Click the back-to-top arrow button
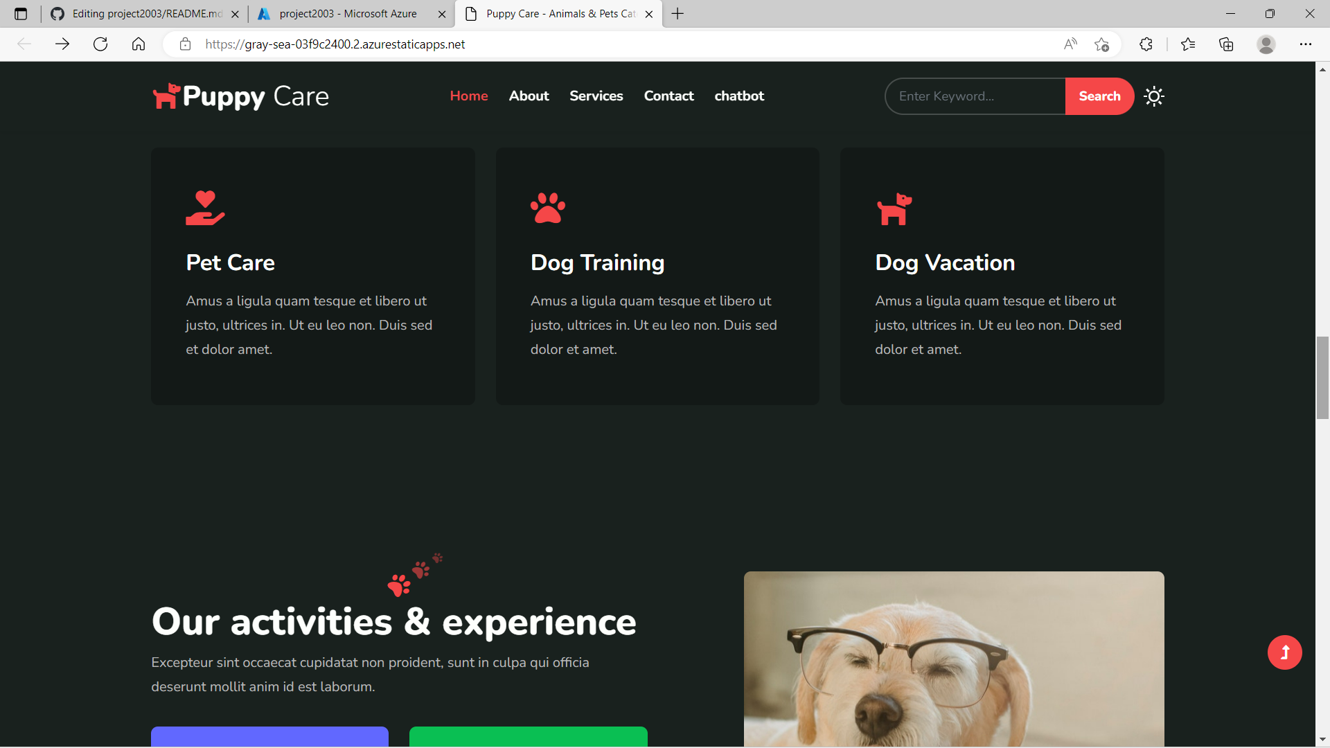This screenshot has height=748, width=1330. pos(1284,652)
